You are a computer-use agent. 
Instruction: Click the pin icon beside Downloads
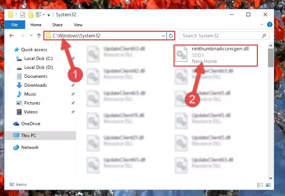point(73,85)
